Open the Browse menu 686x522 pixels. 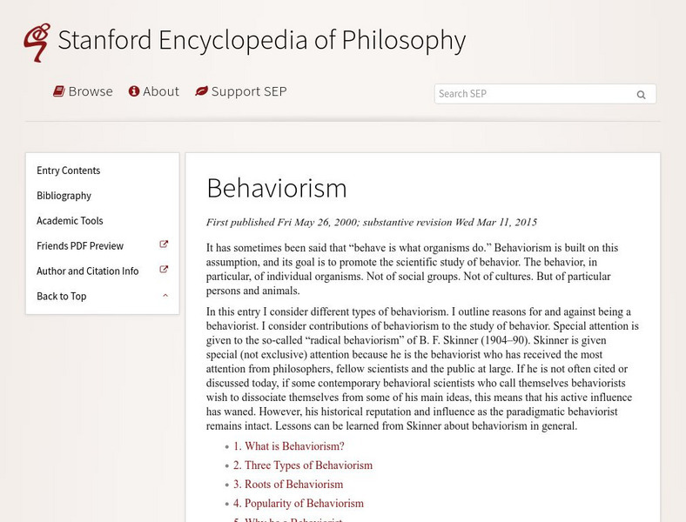coord(83,91)
